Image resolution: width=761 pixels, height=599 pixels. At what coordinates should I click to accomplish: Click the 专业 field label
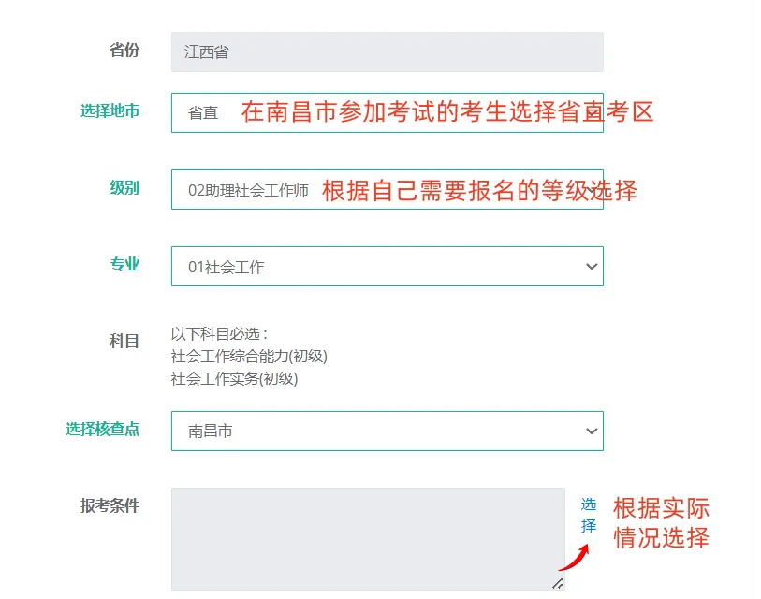(124, 264)
